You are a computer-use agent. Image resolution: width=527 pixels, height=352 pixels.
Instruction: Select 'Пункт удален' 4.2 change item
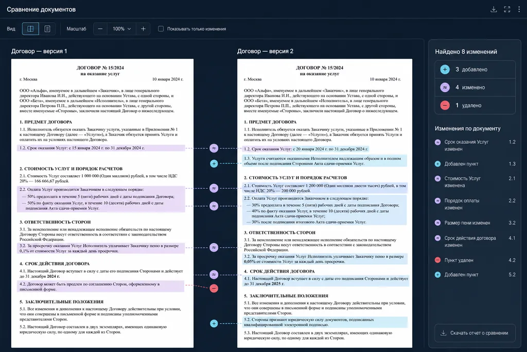tap(475, 260)
